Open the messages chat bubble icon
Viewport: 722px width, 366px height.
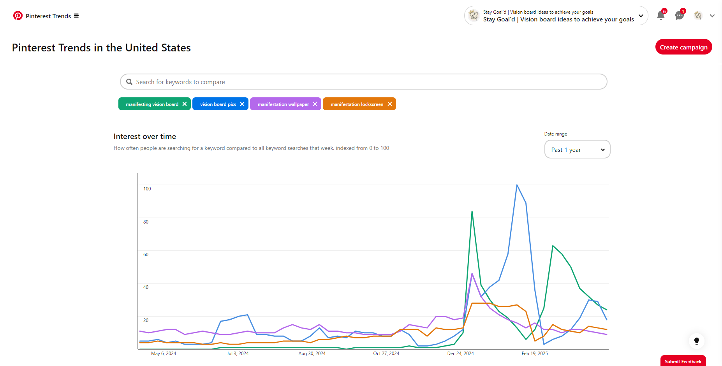pos(679,16)
